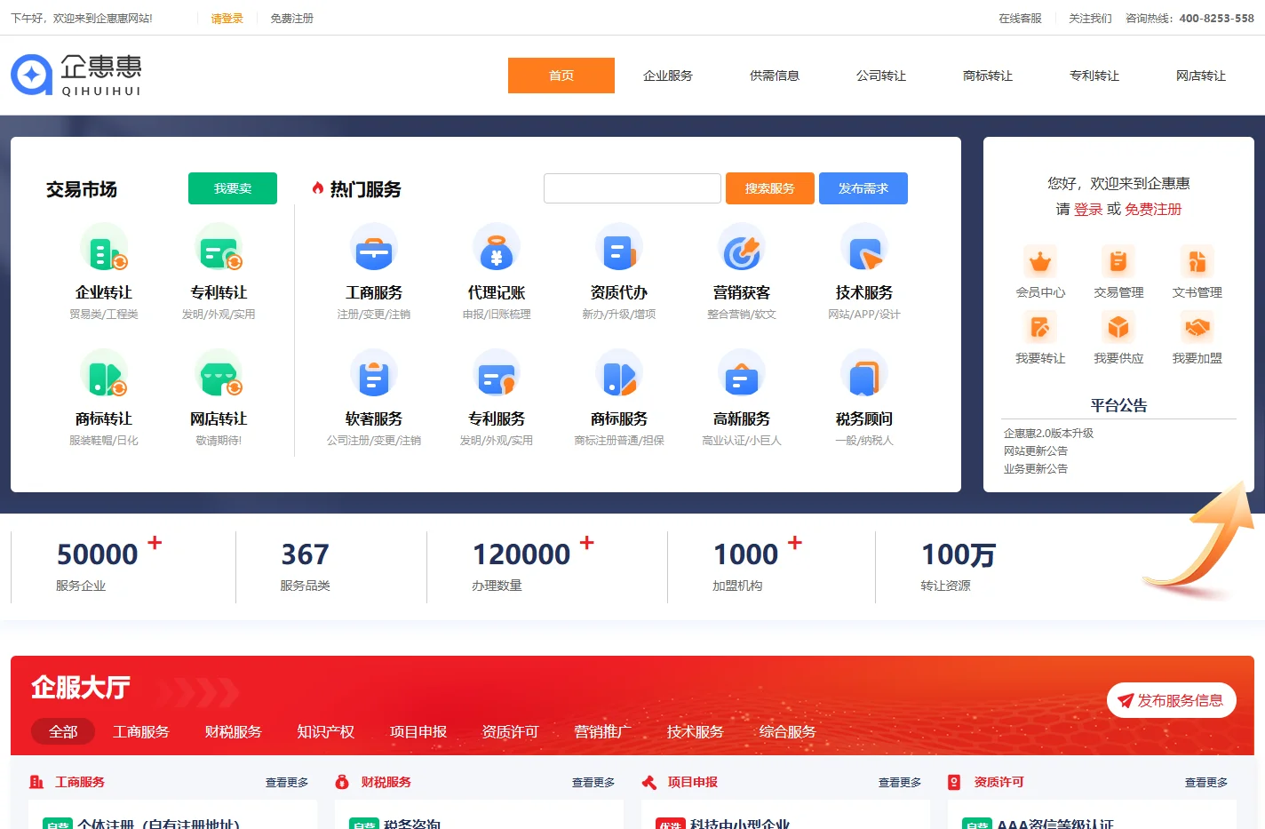Open 我要加盟 handshake icon

pyautogui.click(x=1197, y=328)
